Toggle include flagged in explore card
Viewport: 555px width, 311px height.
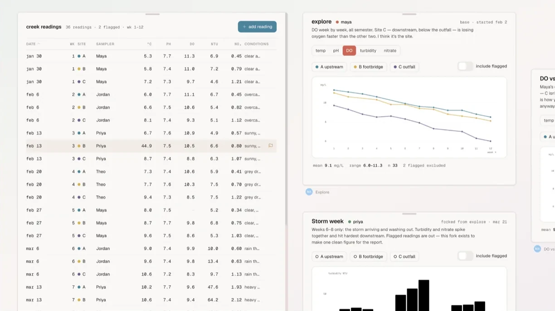coord(465,66)
